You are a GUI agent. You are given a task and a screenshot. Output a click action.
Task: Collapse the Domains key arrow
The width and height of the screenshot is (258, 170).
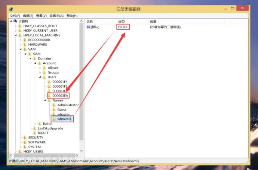pyautogui.click(x=30, y=58)
